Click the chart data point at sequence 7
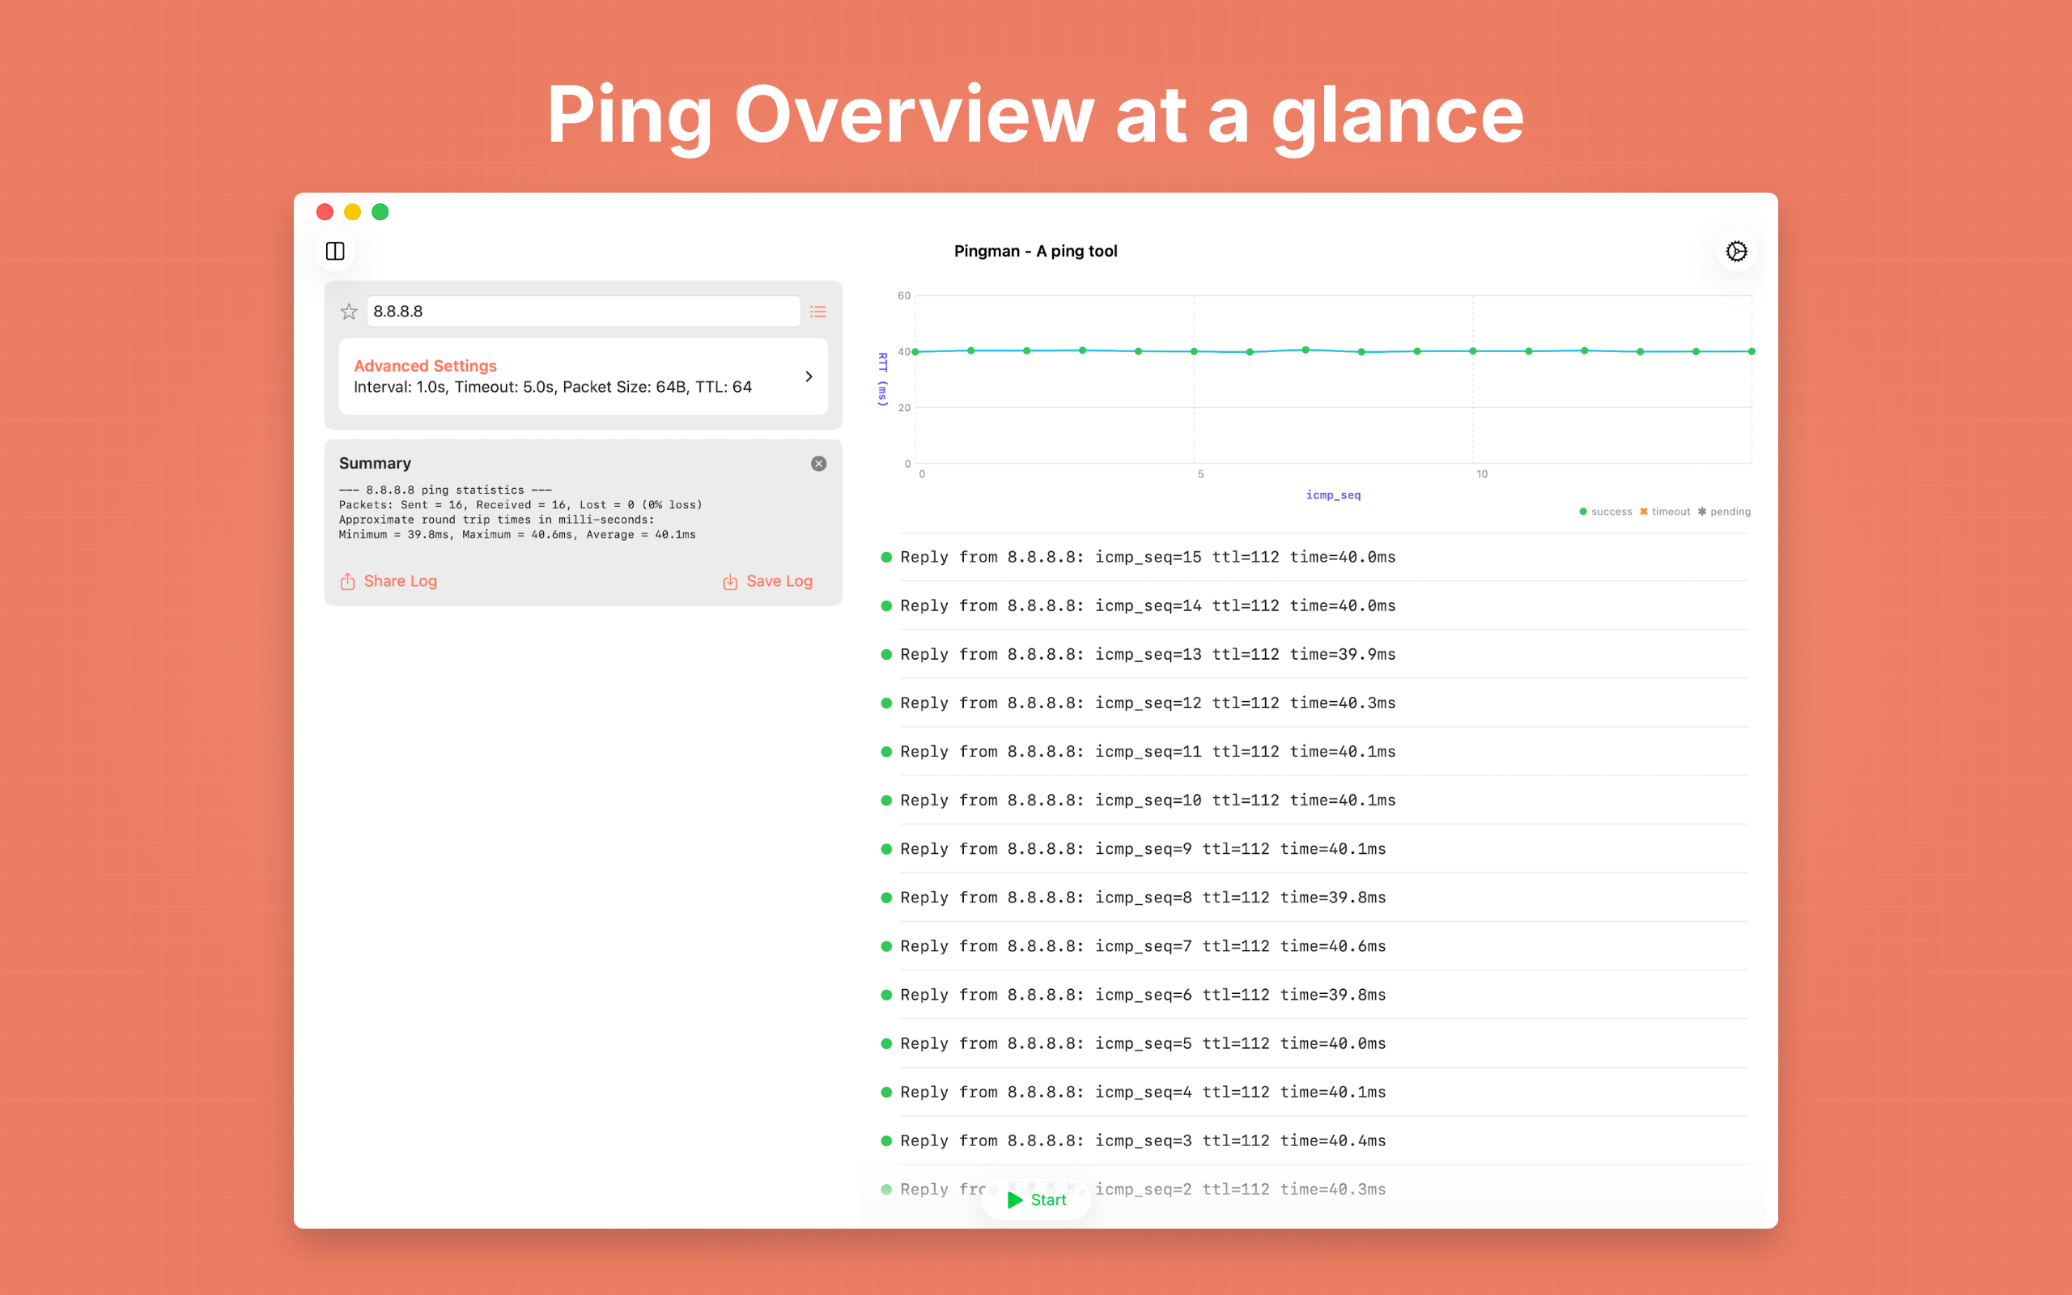 (x=1306, y=350)
